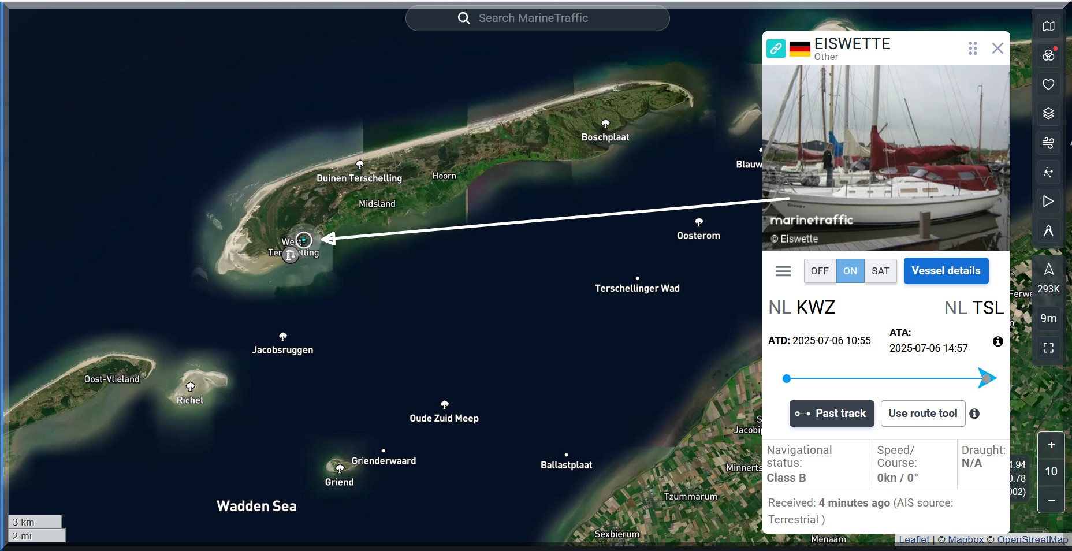Show the wind weather overlay icon
The height and width of the screenshot is (551, 1072).
pos(1048,142)
